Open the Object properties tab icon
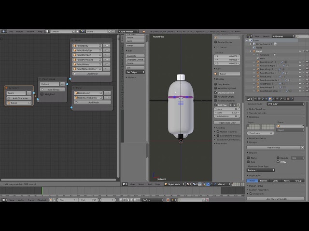This screenshot has height=231, width=309. (x=270, y=99)
